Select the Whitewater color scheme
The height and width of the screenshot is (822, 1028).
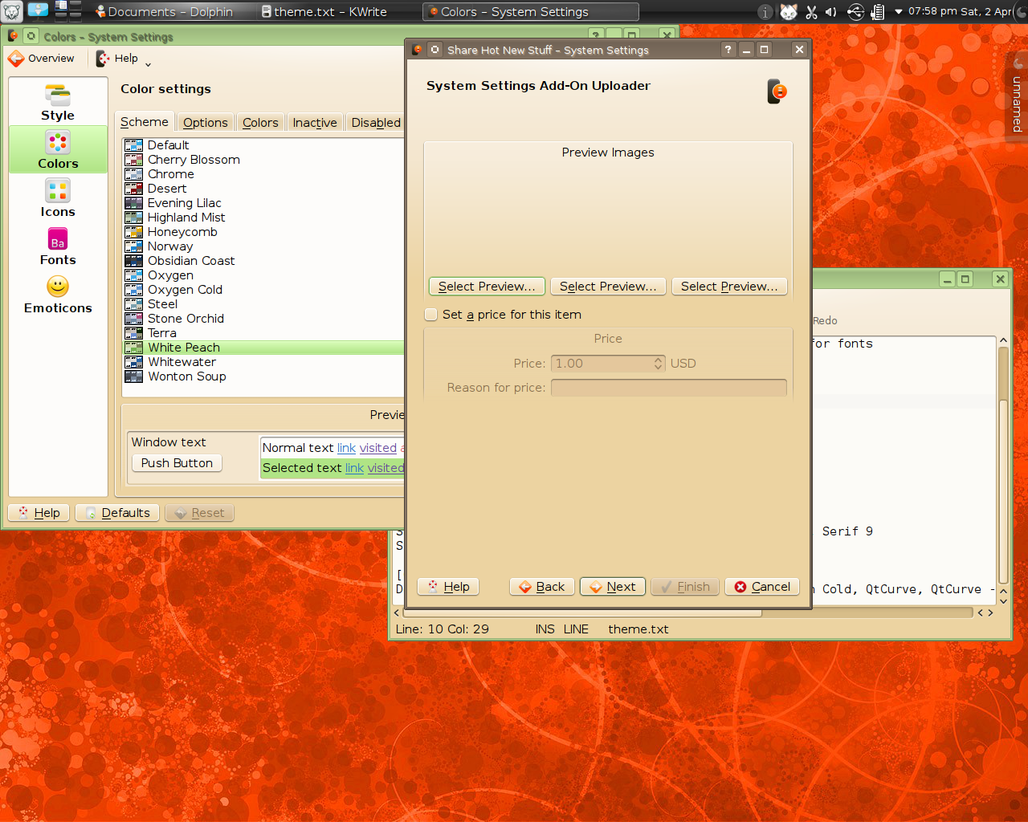[x=263, y=362]
